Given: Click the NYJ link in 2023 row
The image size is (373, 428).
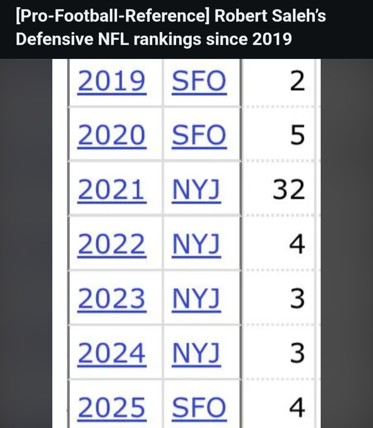Looking at the screenshot, I should pos(196,298).
